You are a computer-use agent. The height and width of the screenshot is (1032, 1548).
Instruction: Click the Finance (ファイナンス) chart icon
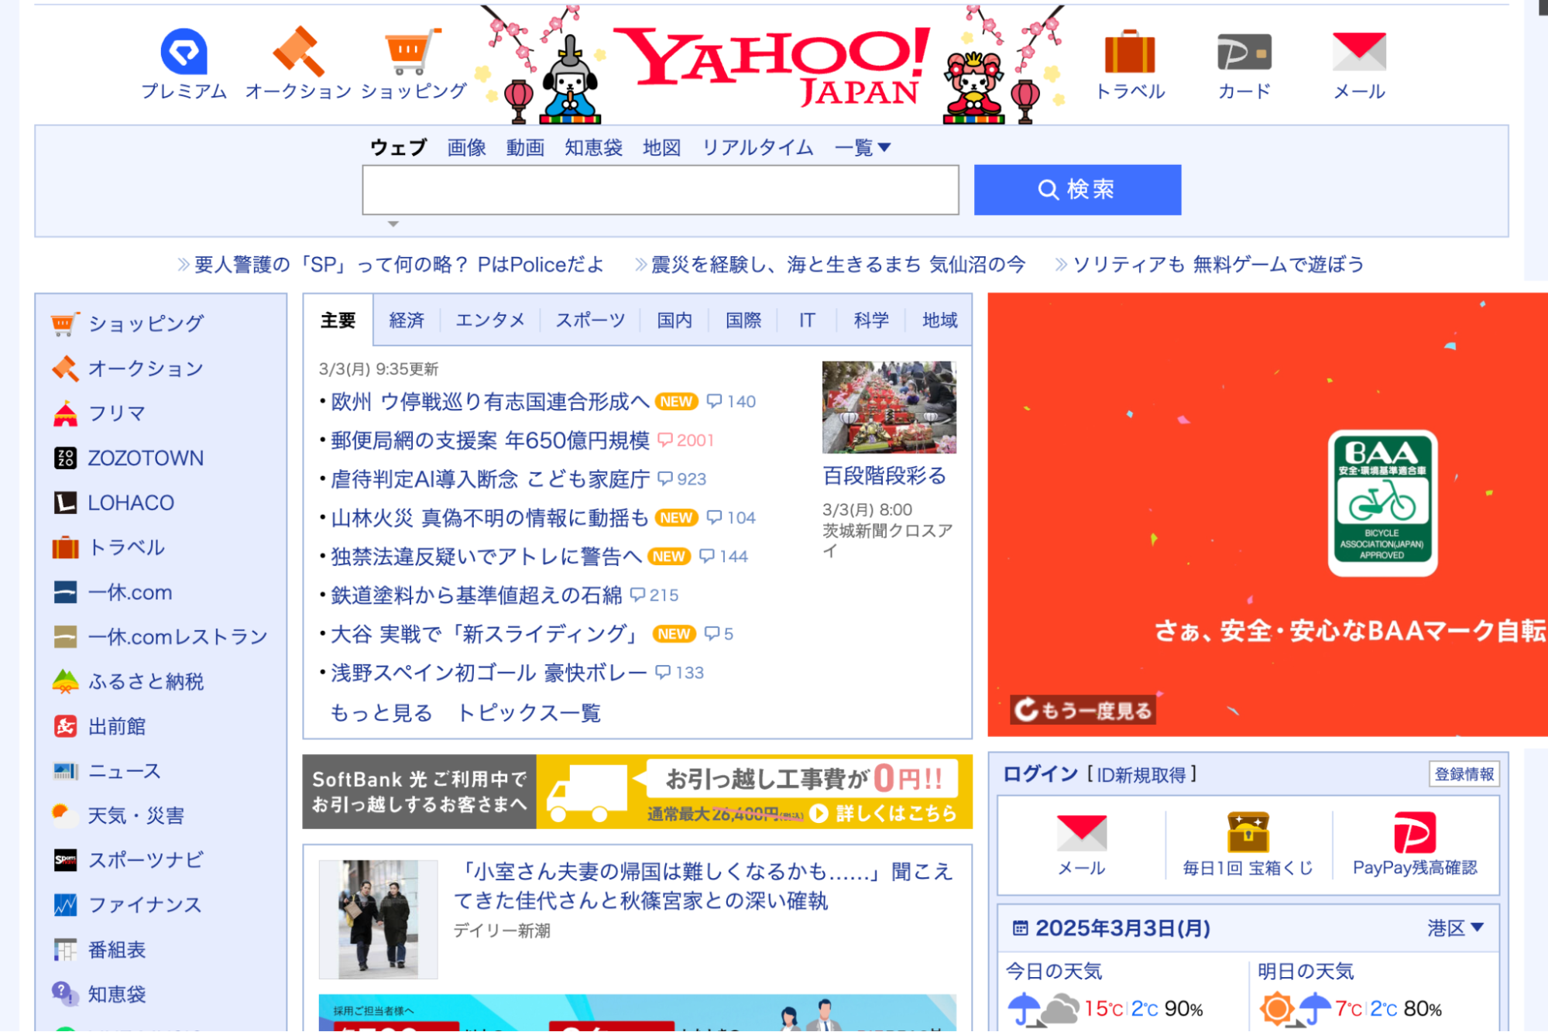pos(65,905)
